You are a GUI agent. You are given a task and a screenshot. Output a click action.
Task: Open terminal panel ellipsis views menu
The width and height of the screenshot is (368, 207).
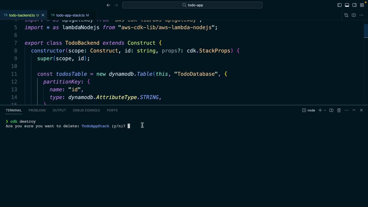346,110
